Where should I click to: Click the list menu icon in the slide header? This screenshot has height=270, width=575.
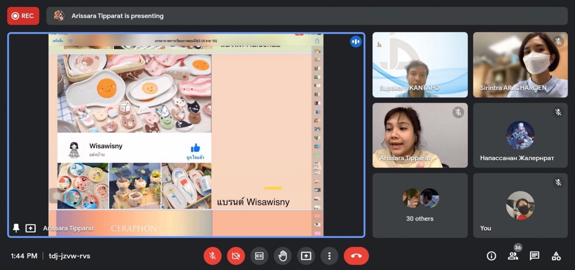[x=70, y=41]
